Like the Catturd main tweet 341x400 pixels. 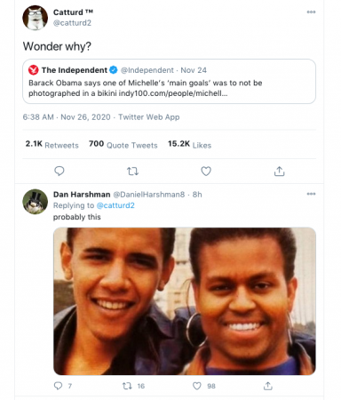(206, 172)
